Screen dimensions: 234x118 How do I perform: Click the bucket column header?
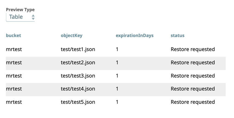click(x=13, y=35)
